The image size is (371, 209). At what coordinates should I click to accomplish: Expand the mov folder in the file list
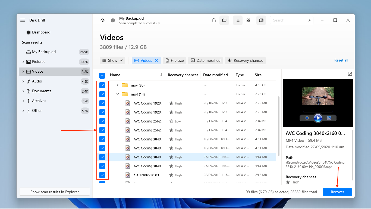click(117, 85)
